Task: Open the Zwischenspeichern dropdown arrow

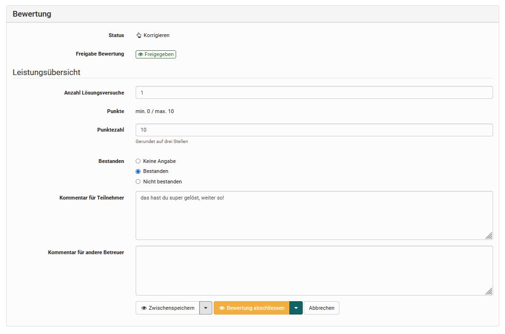Action: [x=206, y=308]
